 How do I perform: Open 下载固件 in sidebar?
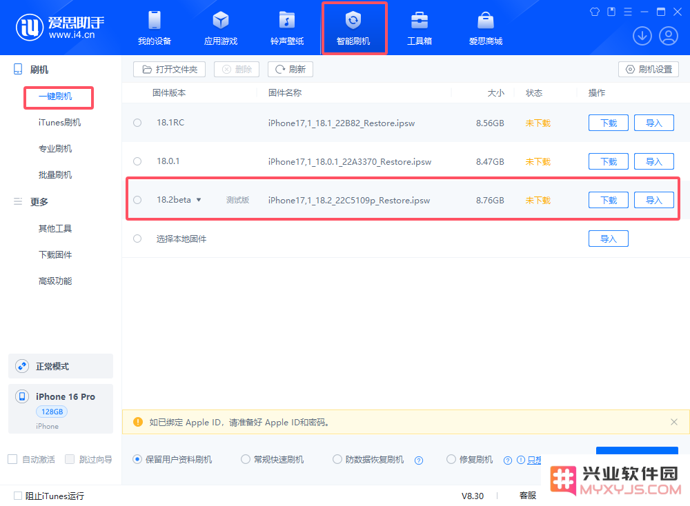pos(55,254)
